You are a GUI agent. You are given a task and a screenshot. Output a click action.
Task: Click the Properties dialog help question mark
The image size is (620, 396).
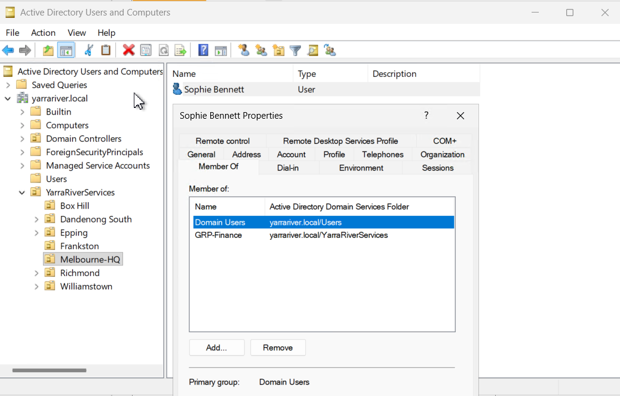point(426,115)
